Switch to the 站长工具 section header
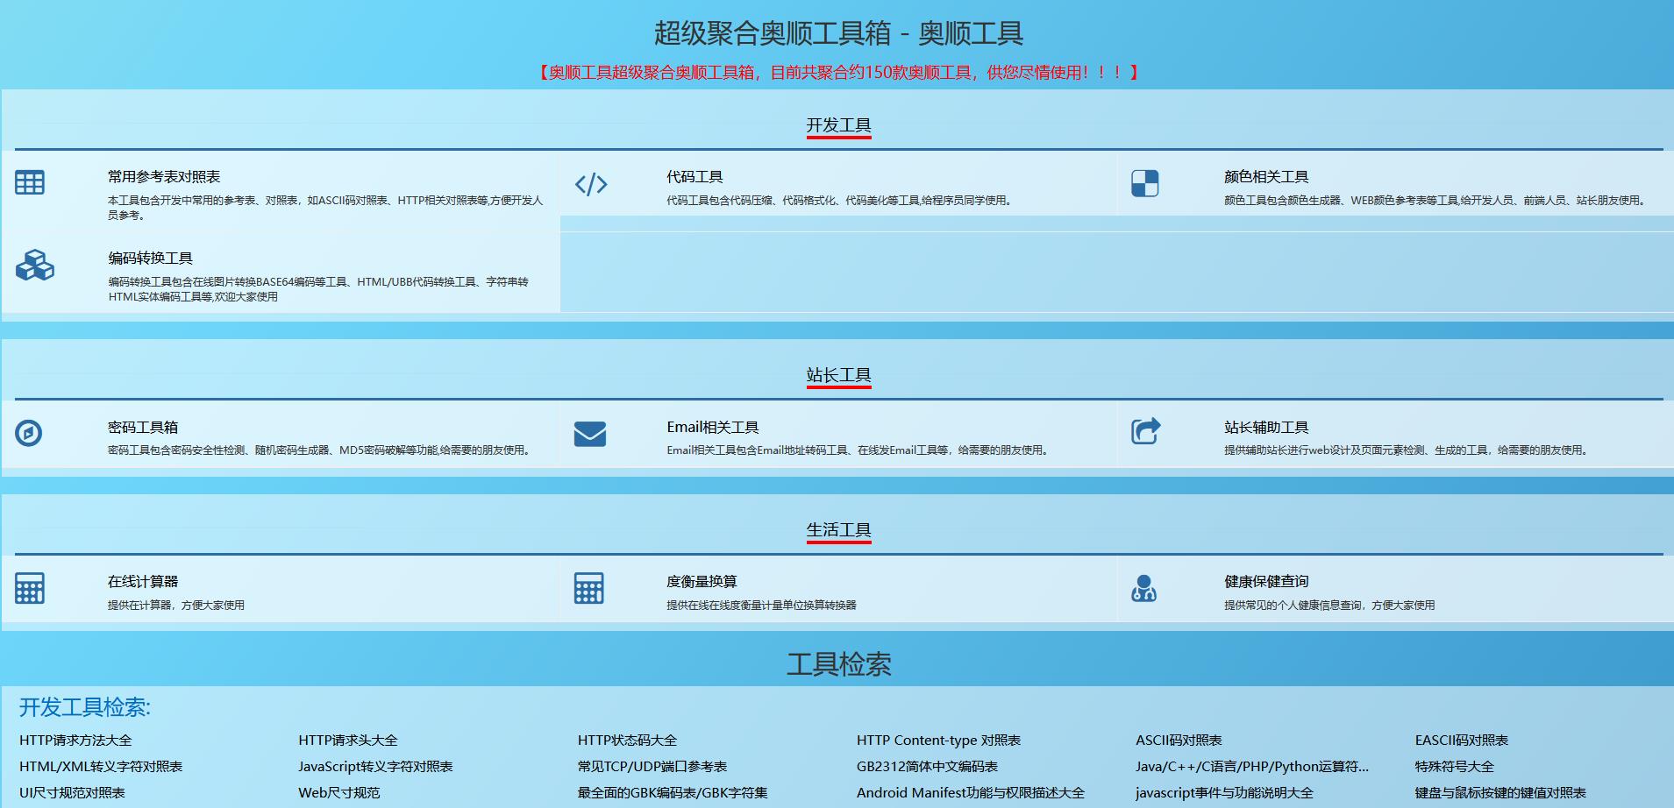The height and width of the screenshot is (808, 1674). 838,375
